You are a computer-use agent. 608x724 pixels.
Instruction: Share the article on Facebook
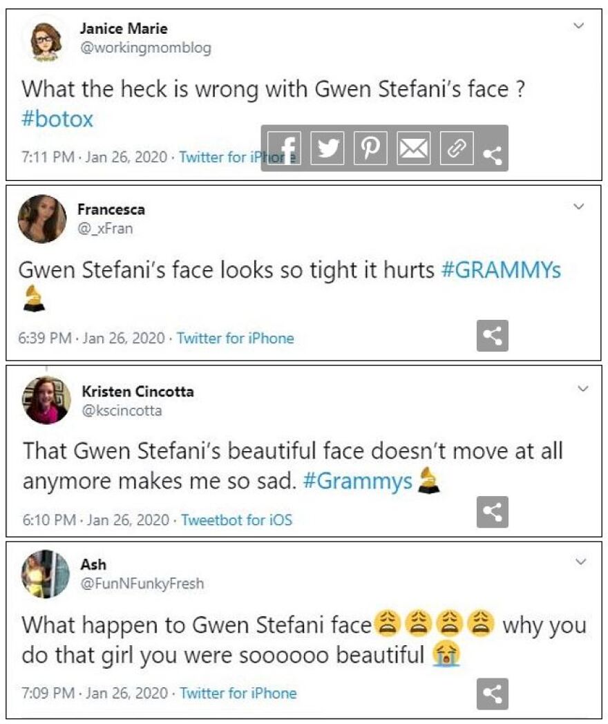[286, 149]
